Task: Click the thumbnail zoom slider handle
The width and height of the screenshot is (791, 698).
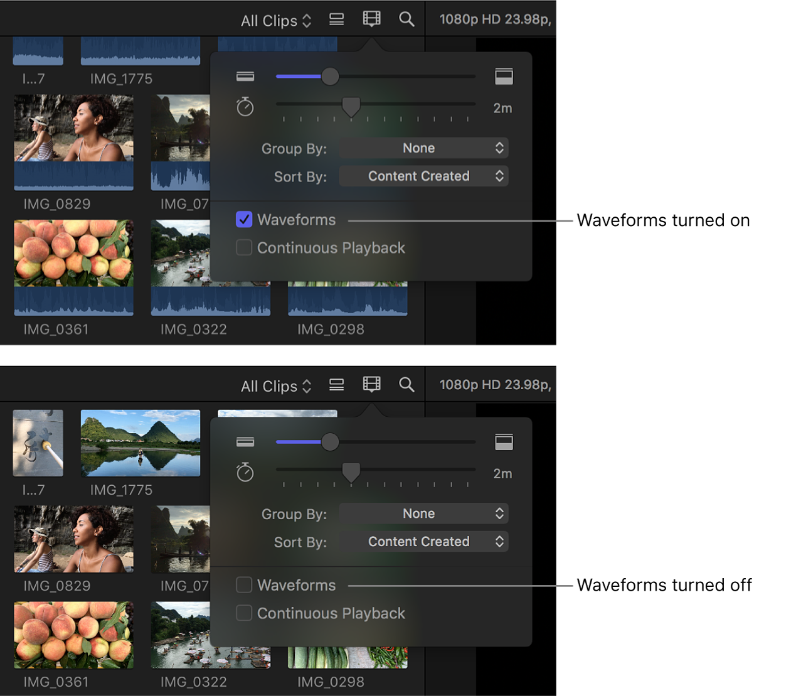Action: 330,76
